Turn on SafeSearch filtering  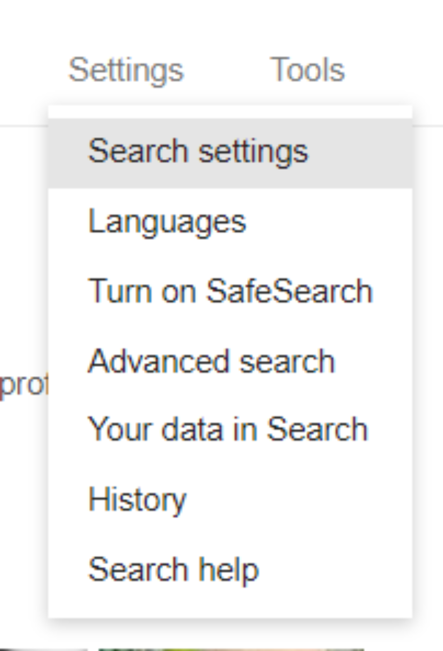(230, 292)
